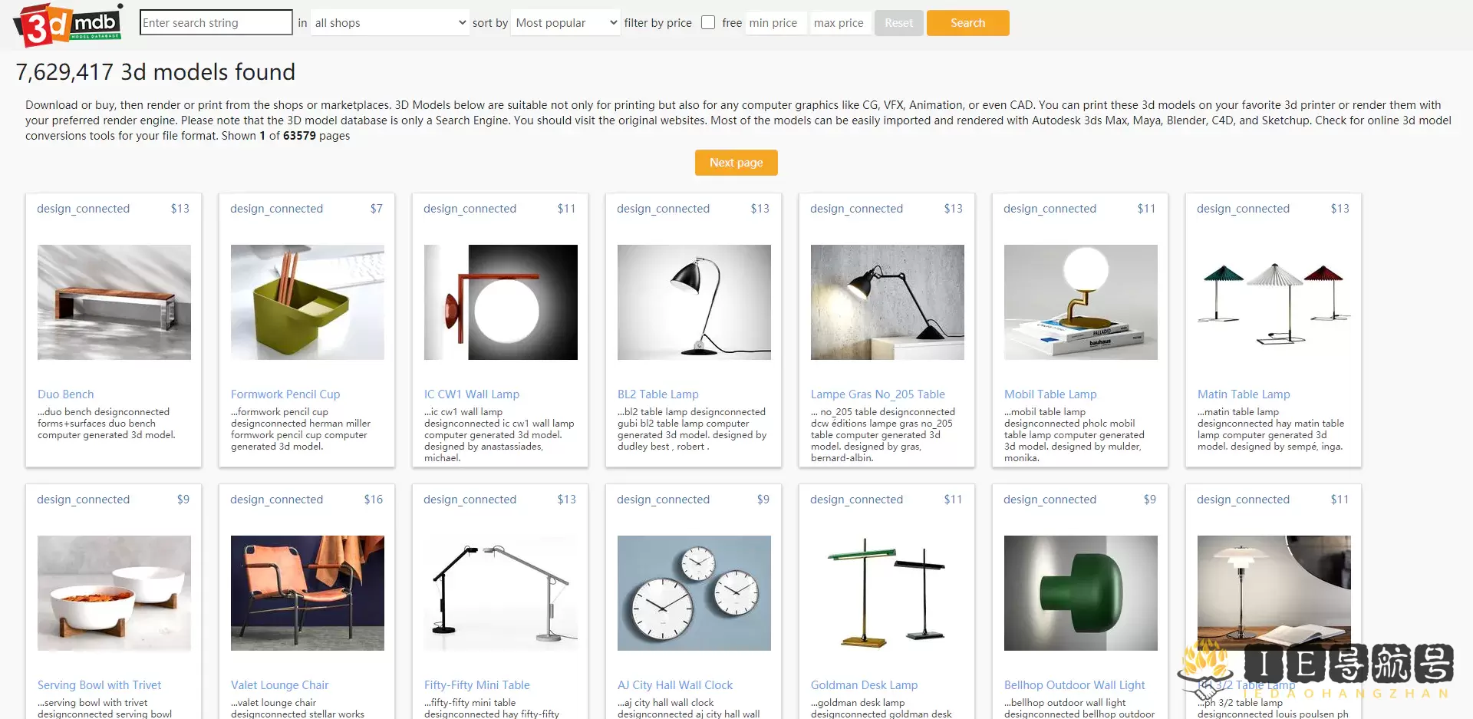Click design_connected shop on IC CW1 card
Screen dimensions: 1473x719
point(470,209)
